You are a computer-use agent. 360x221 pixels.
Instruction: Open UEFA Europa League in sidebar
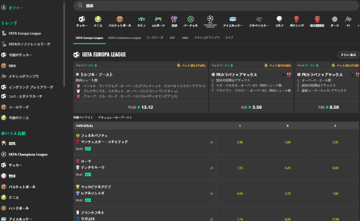(x=25, y=34)
